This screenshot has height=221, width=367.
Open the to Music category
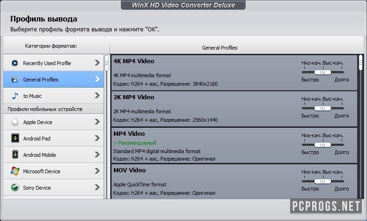(x=53, y=96)
